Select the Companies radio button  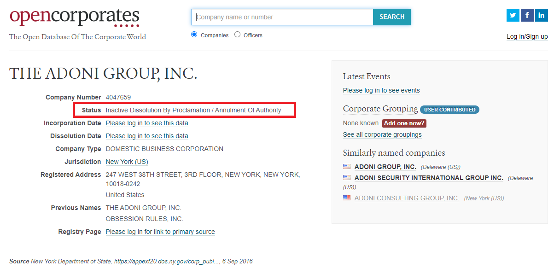click(194, 35)
